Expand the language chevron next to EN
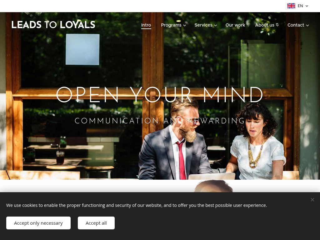This screenshot has width=320, height=240. (307, 6)
